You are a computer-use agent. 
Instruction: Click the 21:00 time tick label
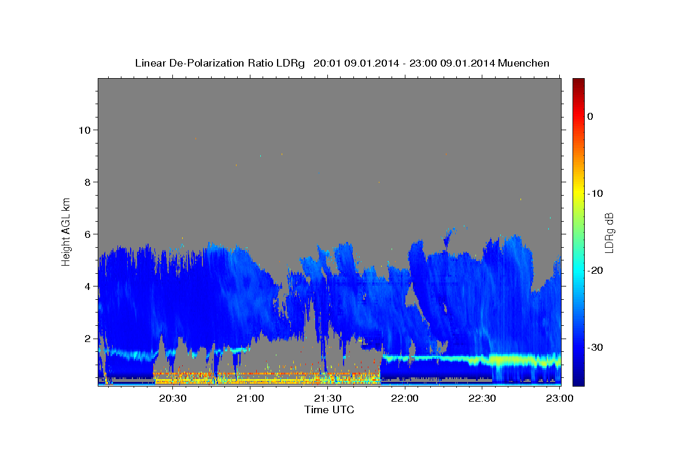tap(250, 398)
